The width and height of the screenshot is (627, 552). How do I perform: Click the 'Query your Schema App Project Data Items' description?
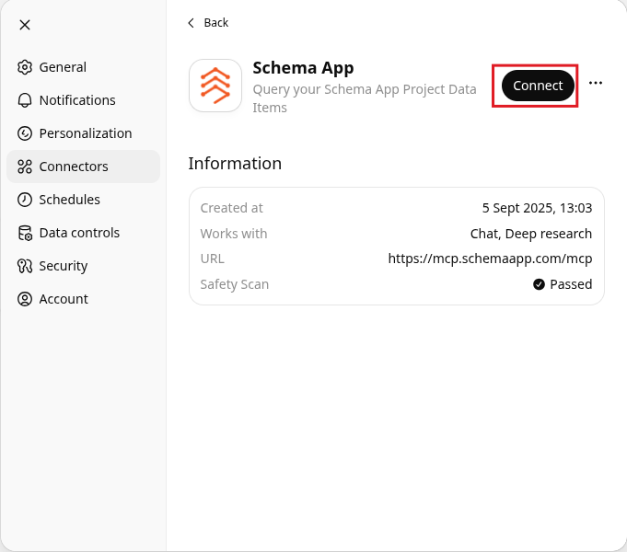pos(365,98)
